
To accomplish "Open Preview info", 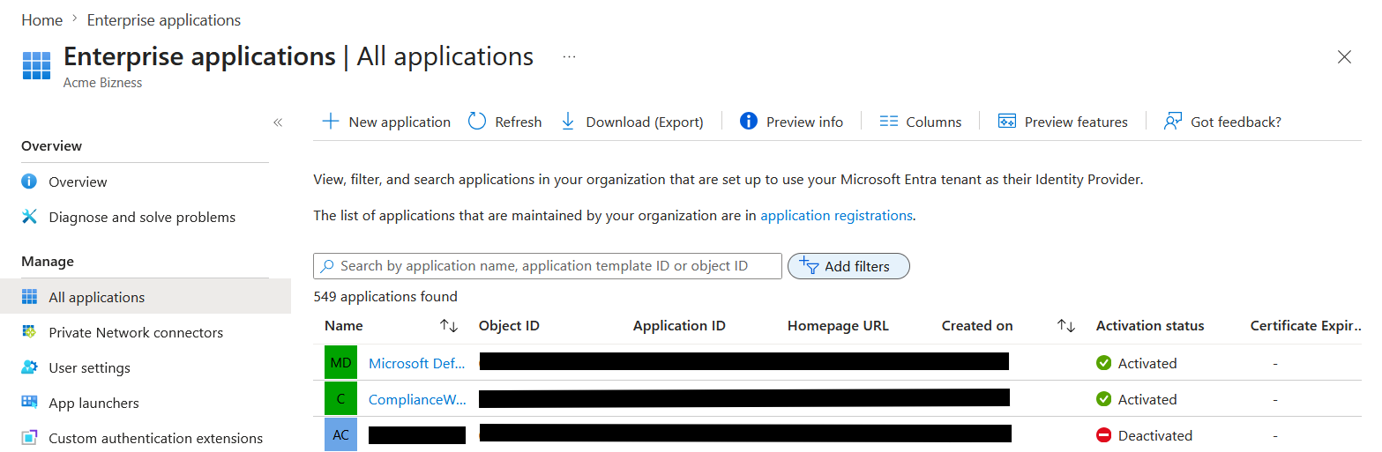I will click(804, 122).
